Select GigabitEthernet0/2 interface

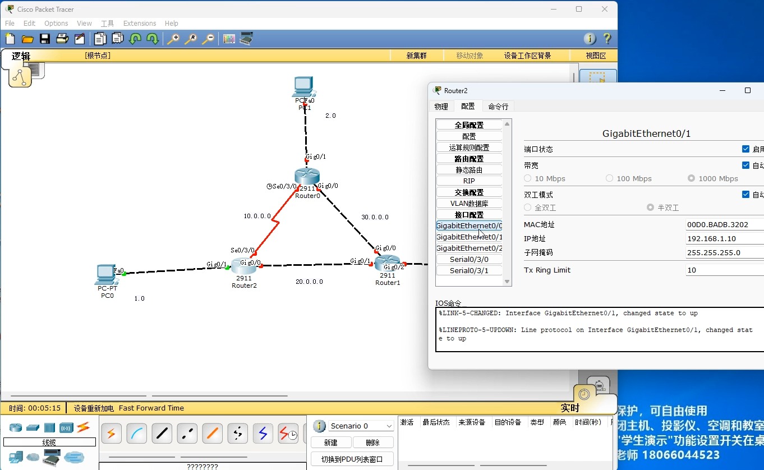coord(469,248)
